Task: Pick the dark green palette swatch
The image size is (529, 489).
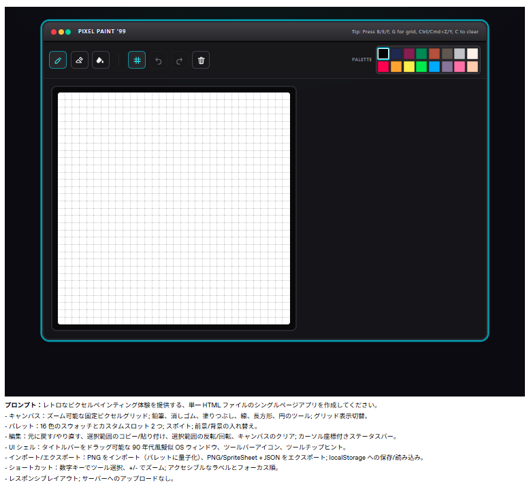Action: point(421,54)
